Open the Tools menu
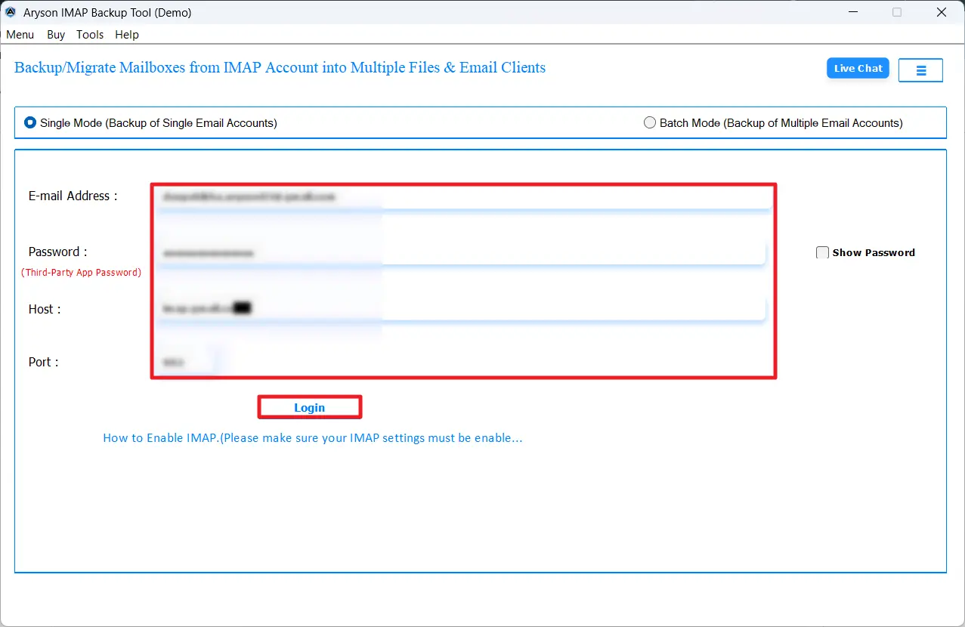Image resolution: width=965 pixels, height=627 pixels. coord(90,35)
